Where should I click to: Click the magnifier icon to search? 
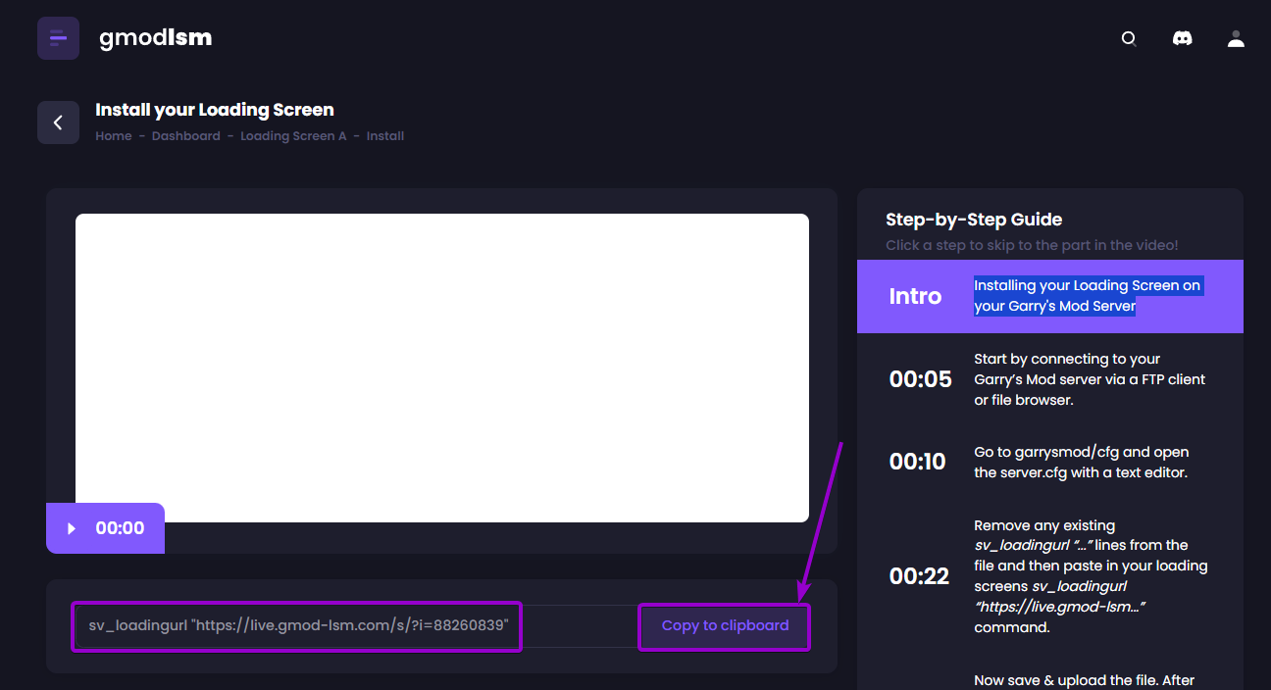tap(1129, 38)
